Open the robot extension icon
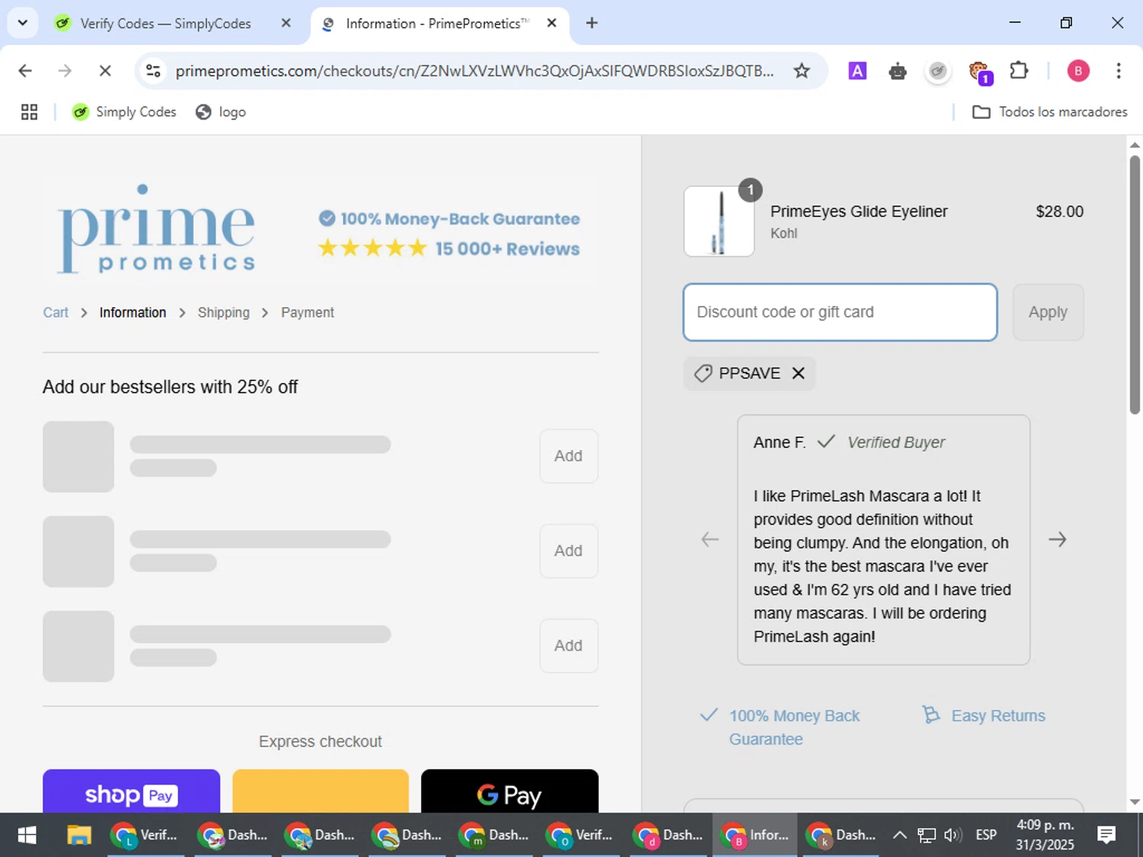The width and height of the screenshot is (1143, 857). coord(898,71)
